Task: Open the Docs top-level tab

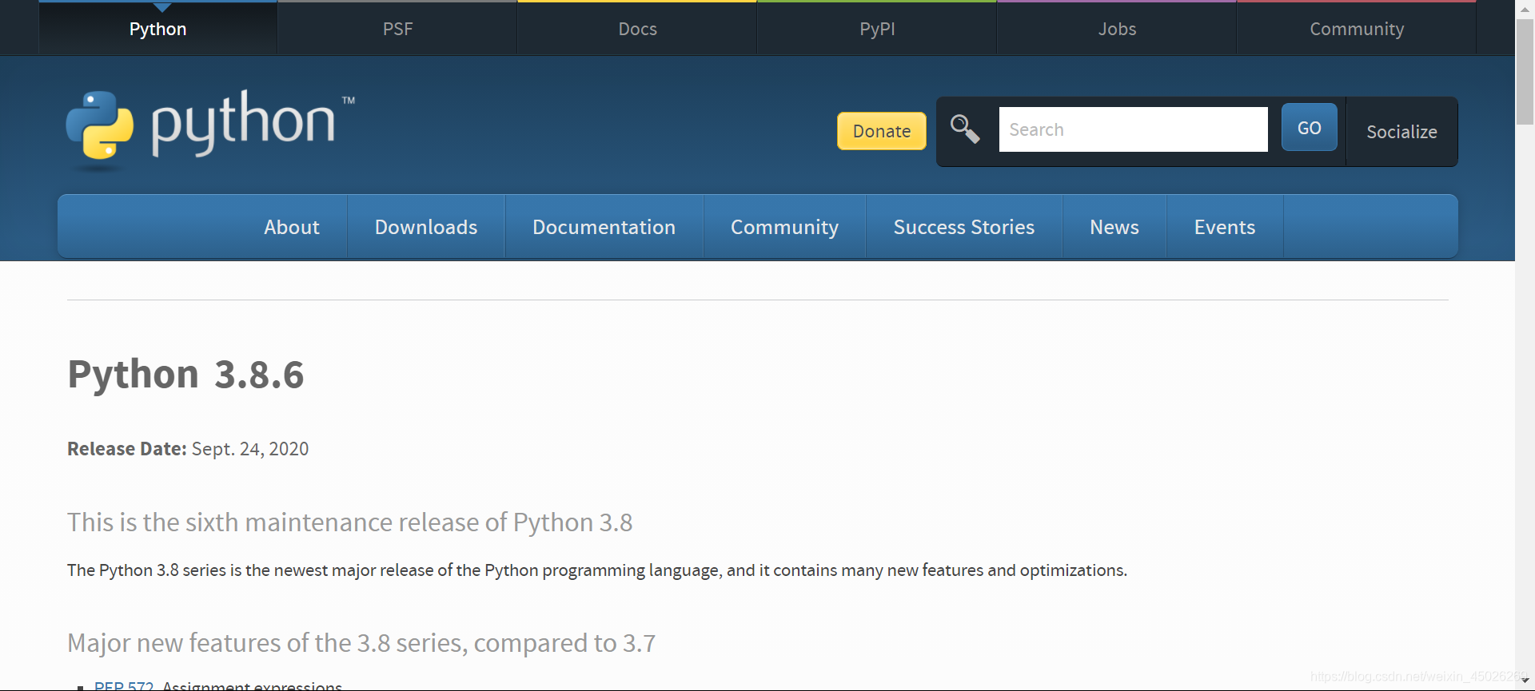Action: 637,29
